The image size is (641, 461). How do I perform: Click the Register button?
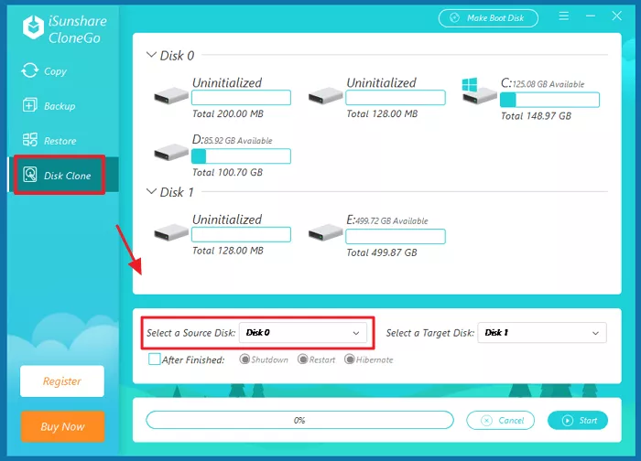tap(62, 381)
